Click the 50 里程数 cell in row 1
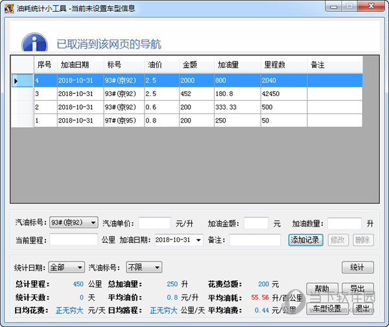Viewport: 389px width, 327px height. pos(284,121)
